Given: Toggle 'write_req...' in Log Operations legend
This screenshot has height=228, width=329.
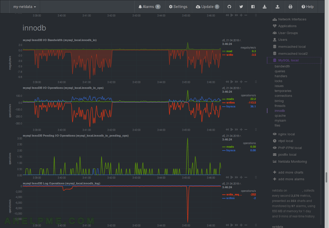Looking at the screenshot, I should pos(234,195).
